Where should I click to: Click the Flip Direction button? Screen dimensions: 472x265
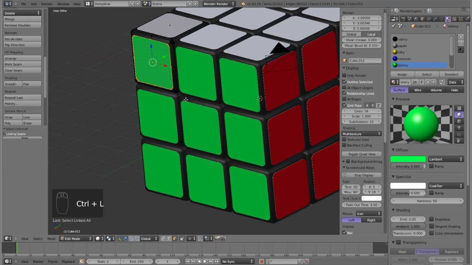tap(22, 45)
